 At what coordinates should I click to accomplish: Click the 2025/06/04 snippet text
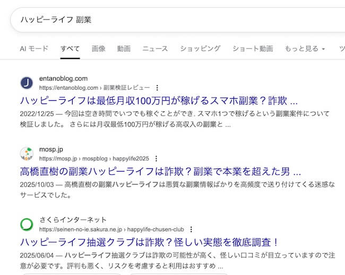[x=177, y=261]
